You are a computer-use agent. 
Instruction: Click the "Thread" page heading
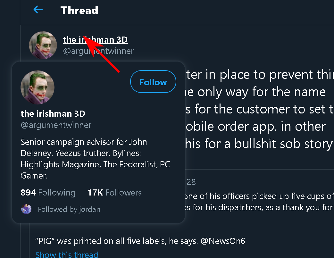[x=79, y=10]
